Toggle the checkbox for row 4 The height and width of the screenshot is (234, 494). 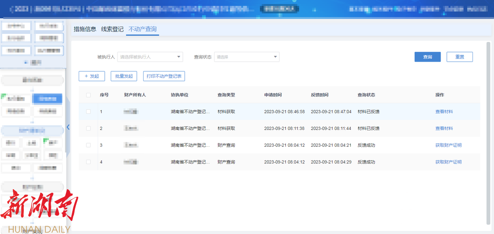click(88, 162)
